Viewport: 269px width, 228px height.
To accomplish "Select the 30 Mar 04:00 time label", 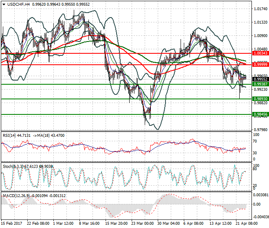I will 168,224.
